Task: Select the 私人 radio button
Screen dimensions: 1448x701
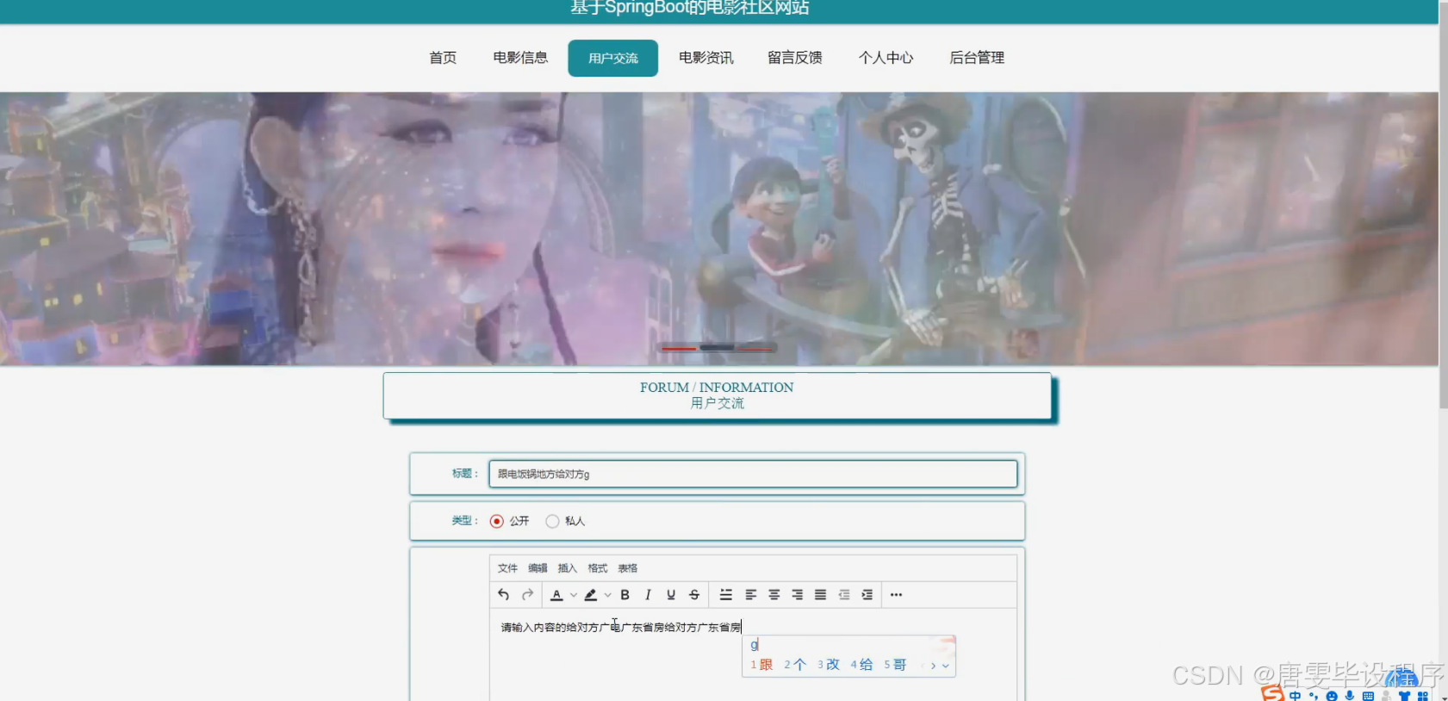Action: coord(553,521)
